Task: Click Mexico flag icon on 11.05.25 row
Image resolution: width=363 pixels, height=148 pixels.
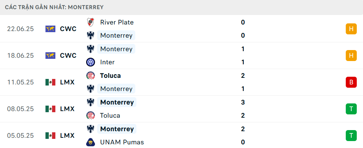Action: [x=50, y=82]
